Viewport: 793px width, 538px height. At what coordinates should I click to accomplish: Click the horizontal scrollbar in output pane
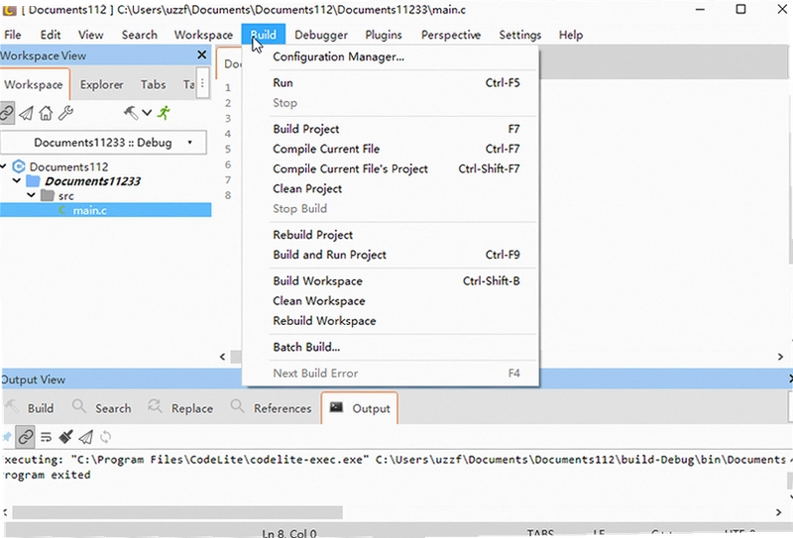(x=177, y=512)
